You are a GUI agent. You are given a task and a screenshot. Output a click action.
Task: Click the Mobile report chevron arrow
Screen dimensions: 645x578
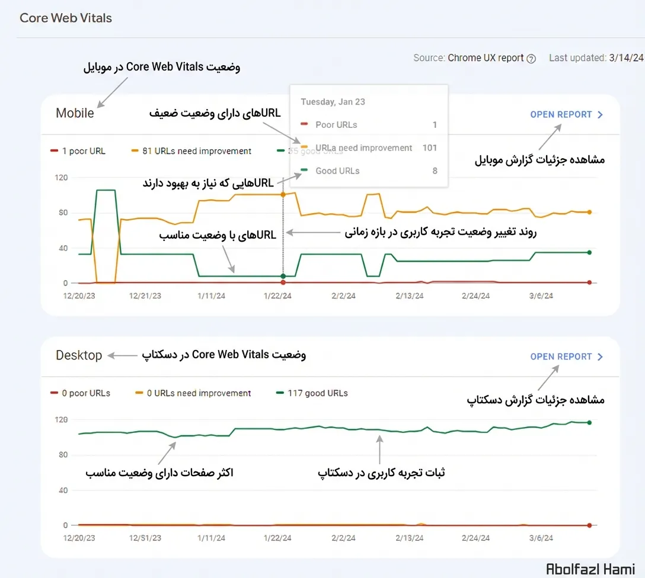click(600, 115)
